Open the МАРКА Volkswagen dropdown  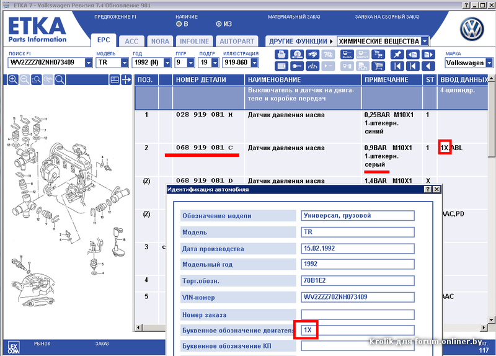(489, 63)
